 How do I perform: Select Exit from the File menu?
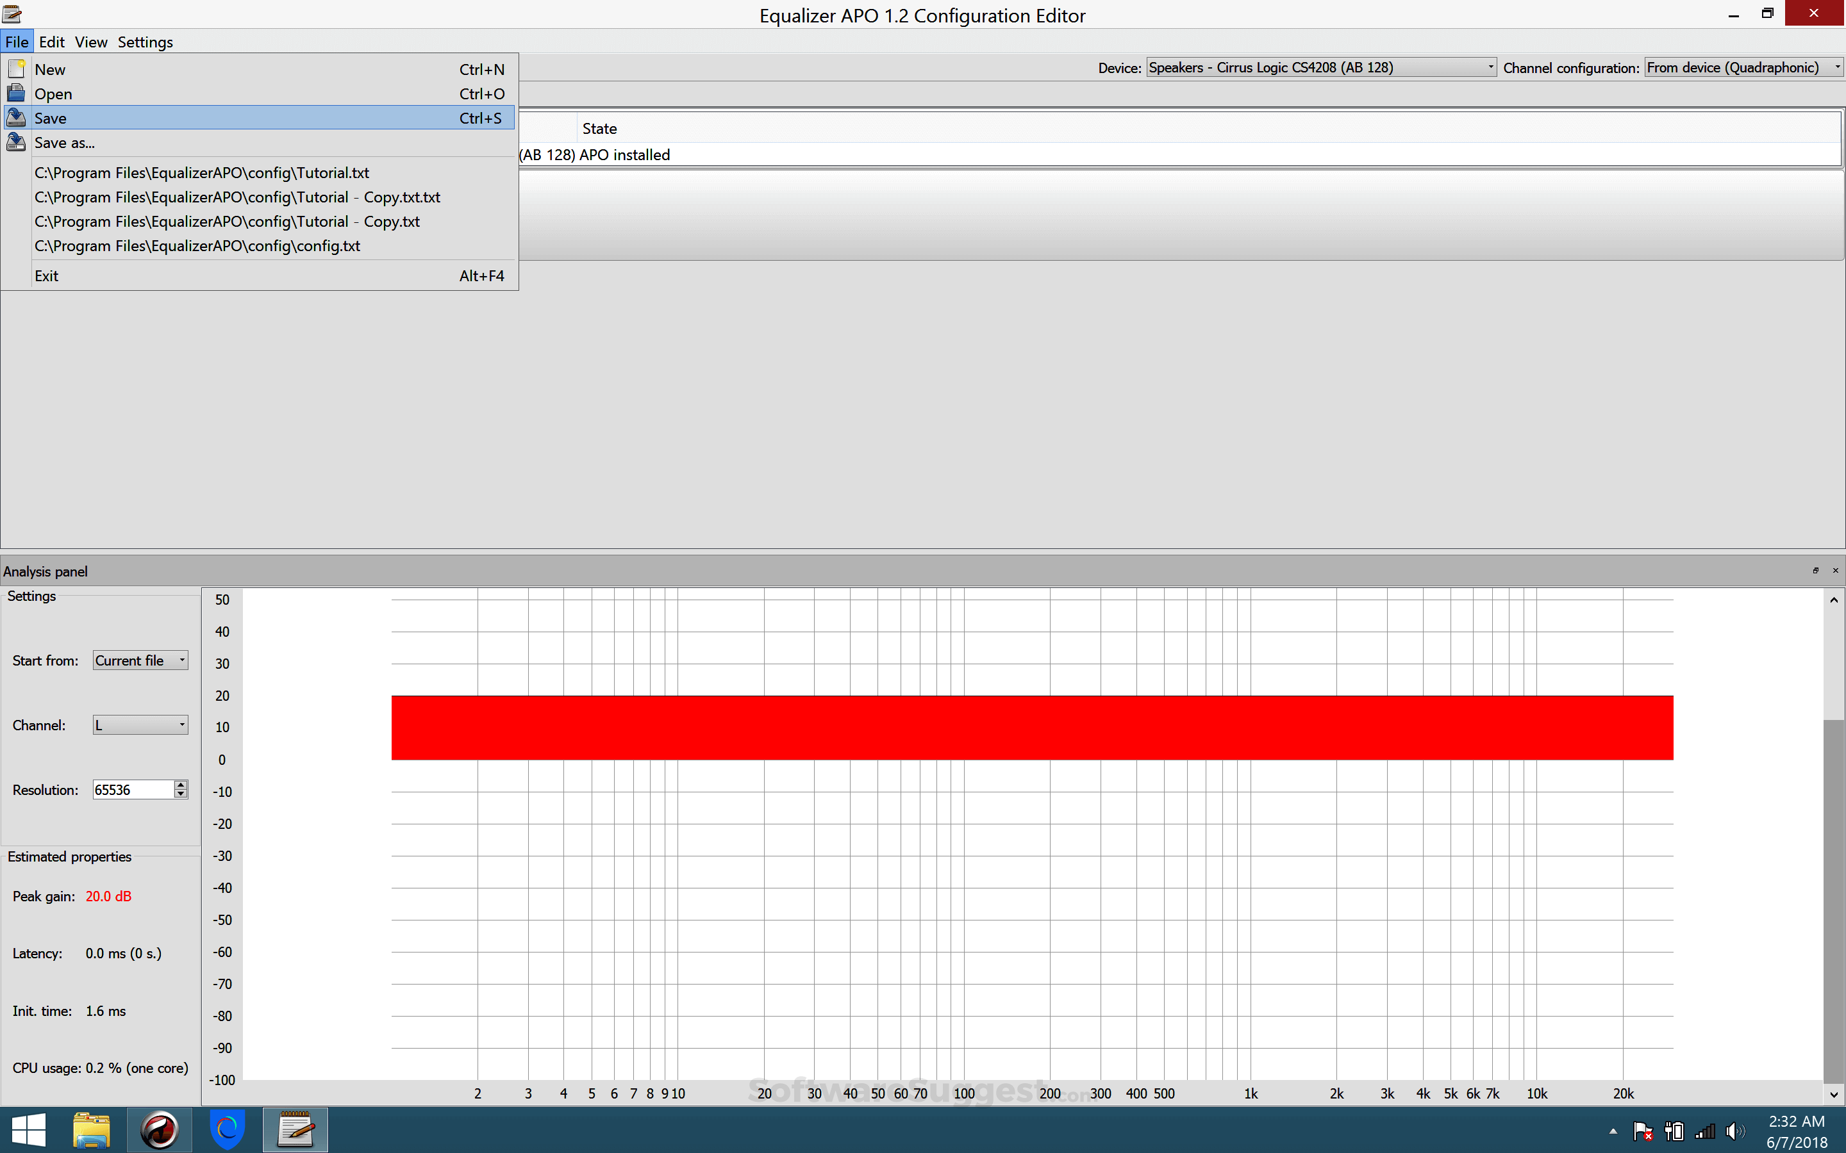[47, 275]
